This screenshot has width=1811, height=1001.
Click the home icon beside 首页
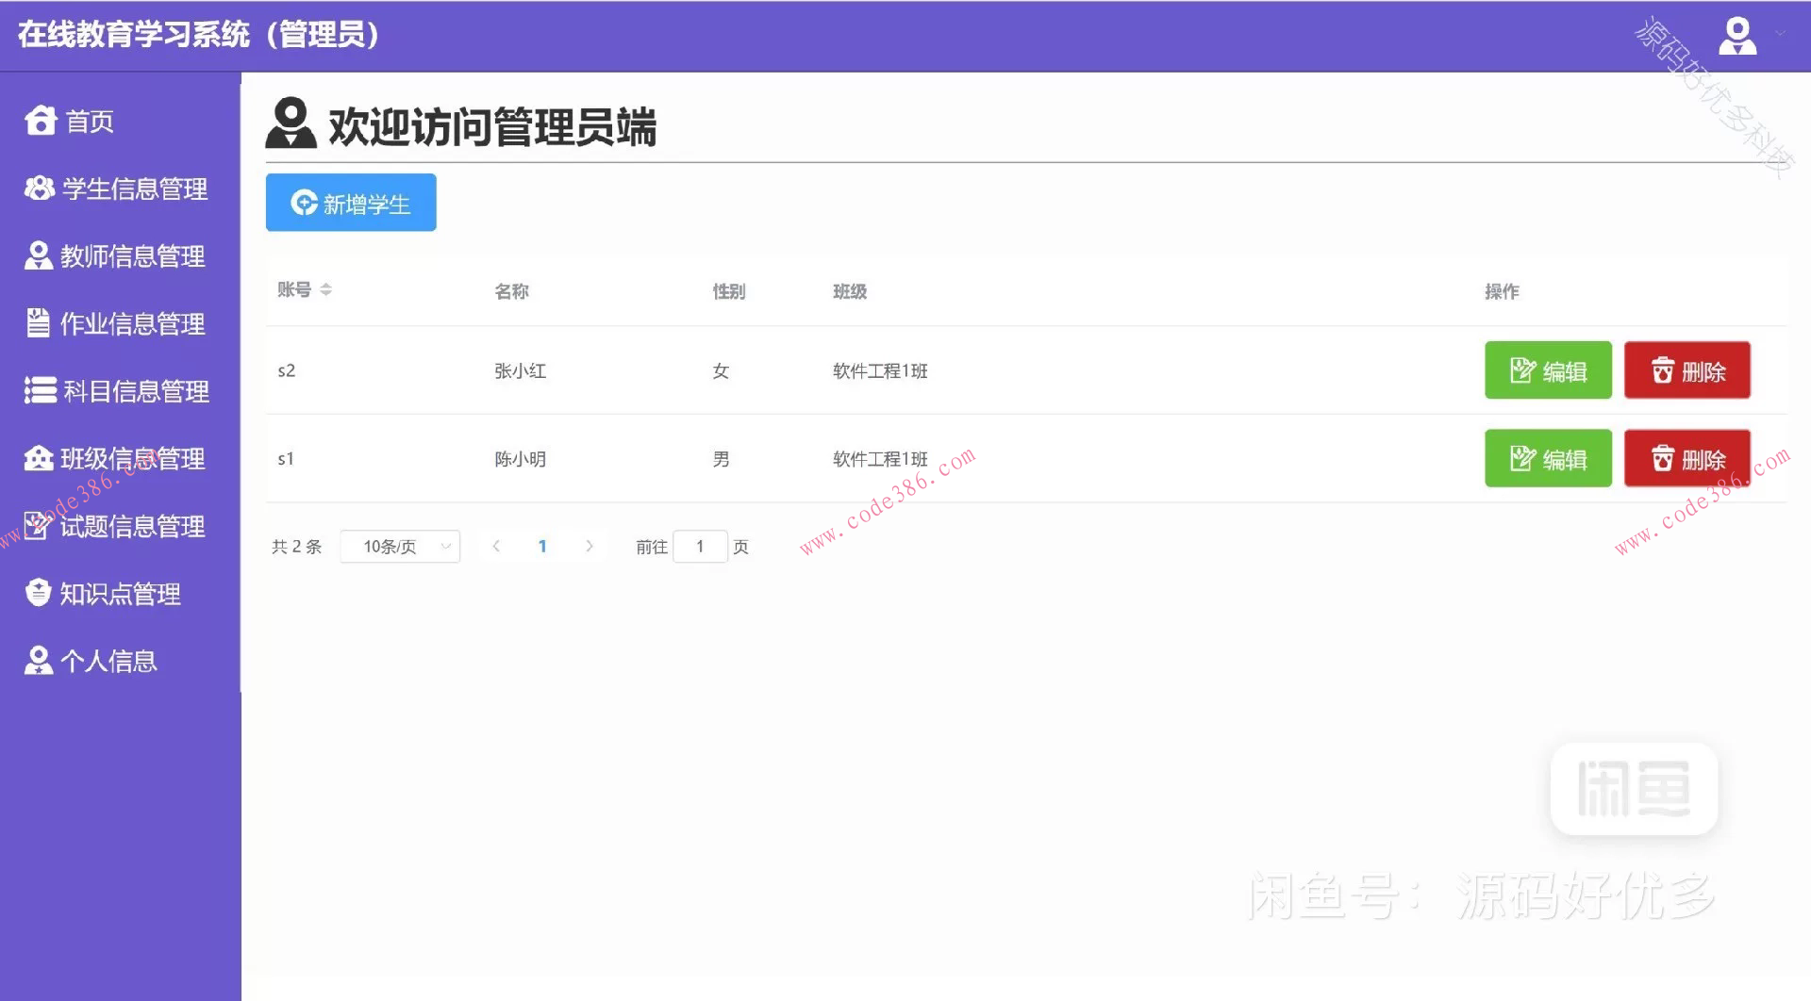coord(40,121)
